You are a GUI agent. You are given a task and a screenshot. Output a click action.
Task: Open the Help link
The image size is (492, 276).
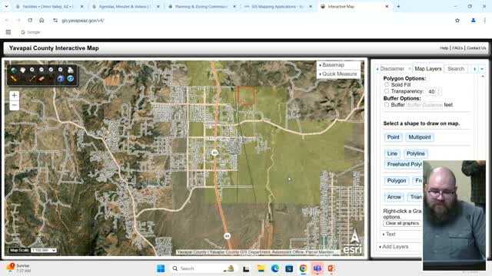point(444,48)
